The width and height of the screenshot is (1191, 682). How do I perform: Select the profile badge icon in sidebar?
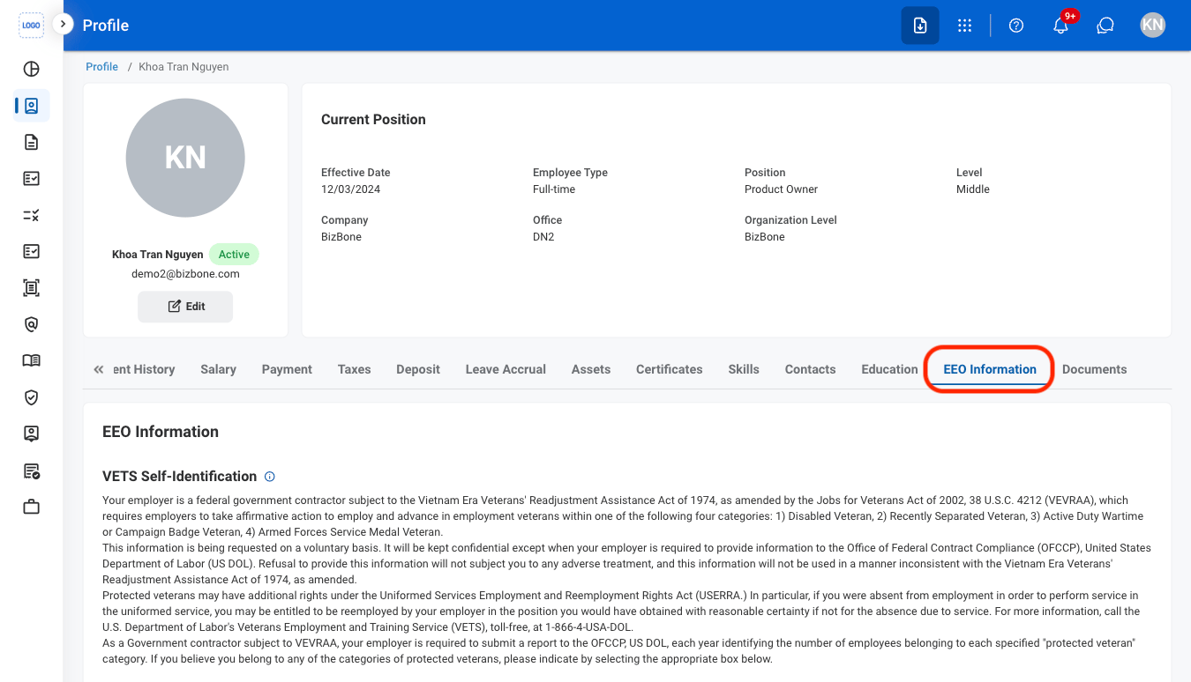coord(31,106)
